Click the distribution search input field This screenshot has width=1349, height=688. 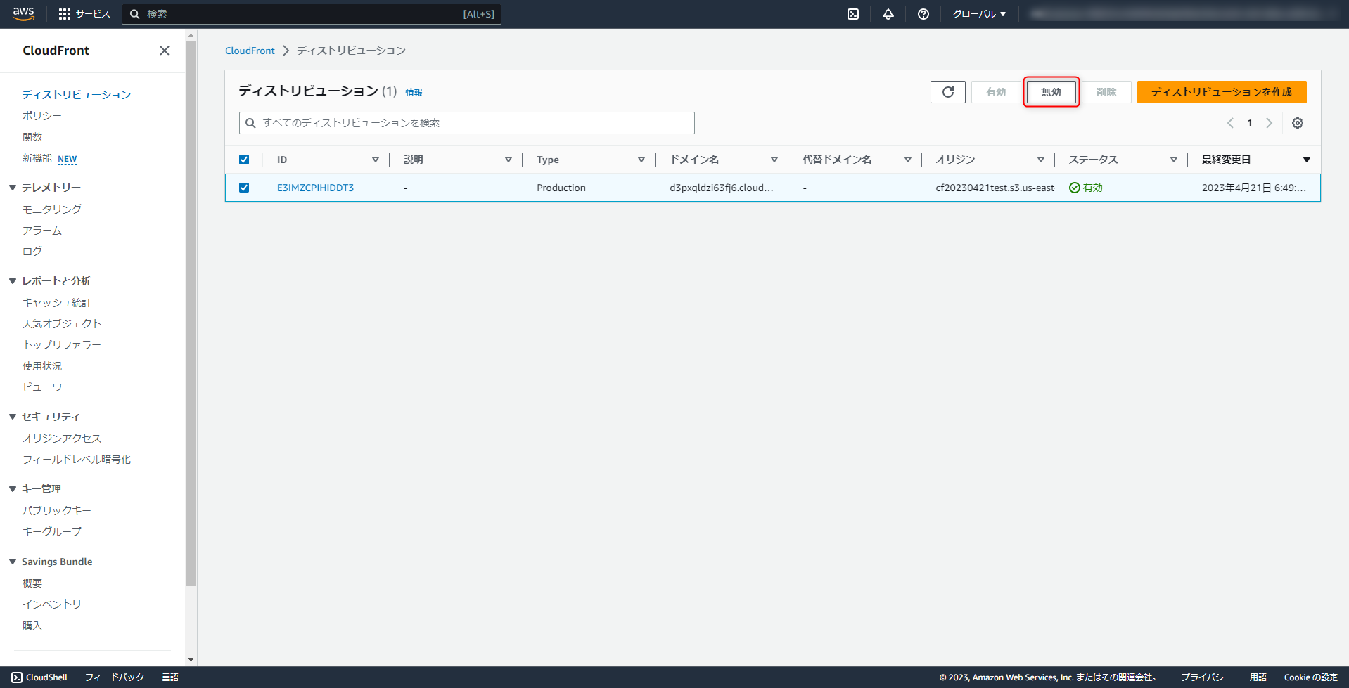[x=466, y=122]
